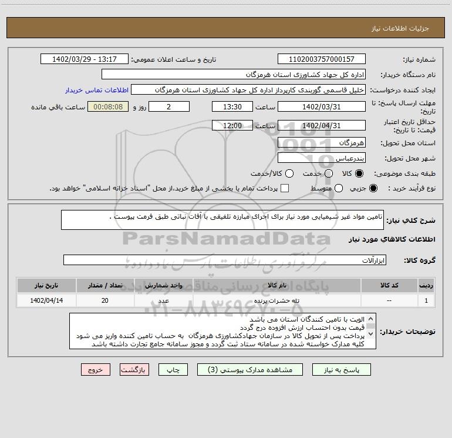The image size is (452, 438).
Task: Click scroll-down arrow in buyer notes box
Action: tap(371, 334)
